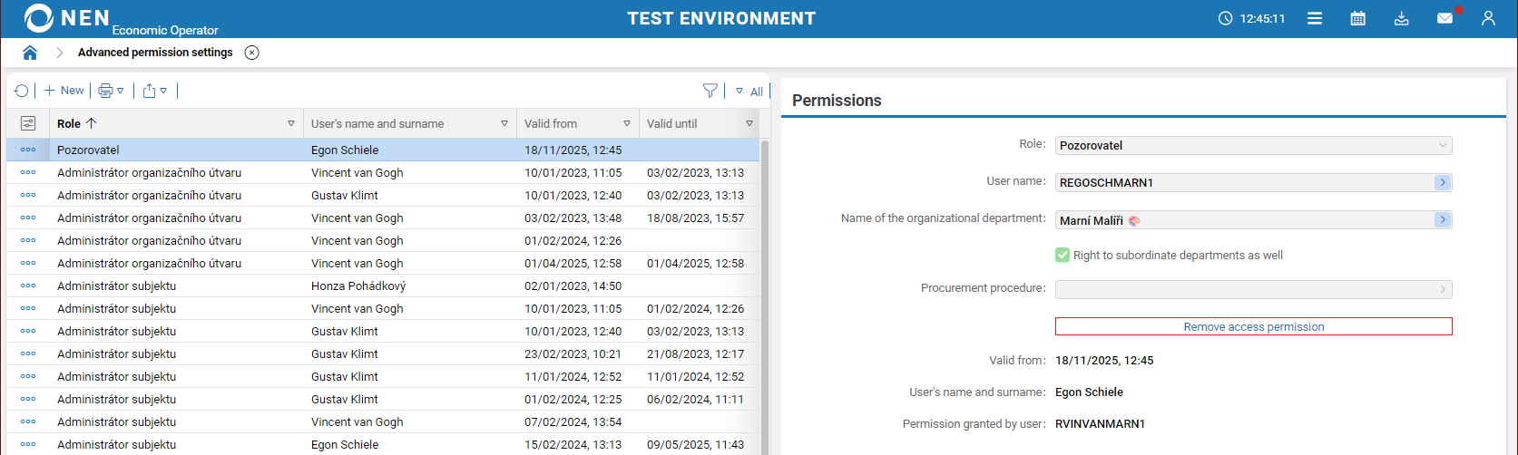Expand the Role dropdown showing Pozorovatel
The height and width of the screenshot is (455, 1518).
tap(1443, 145)
